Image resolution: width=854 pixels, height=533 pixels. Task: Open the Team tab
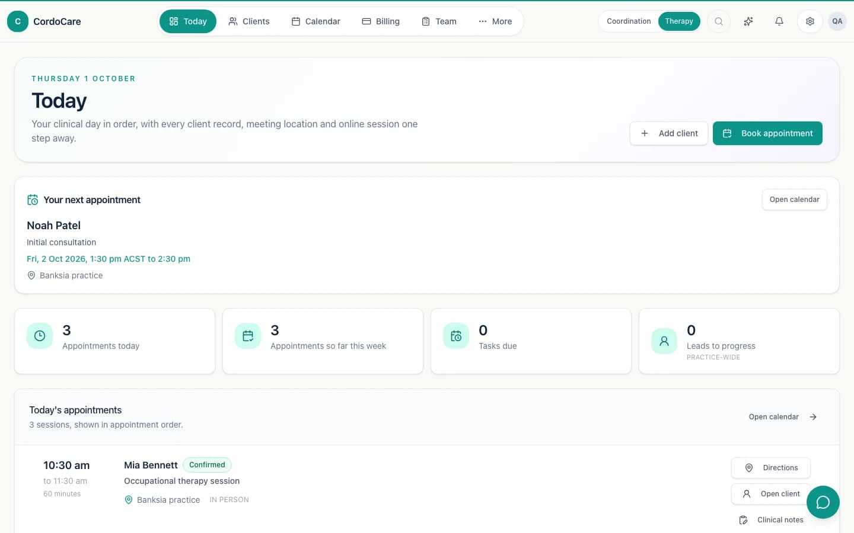point(439,21)
